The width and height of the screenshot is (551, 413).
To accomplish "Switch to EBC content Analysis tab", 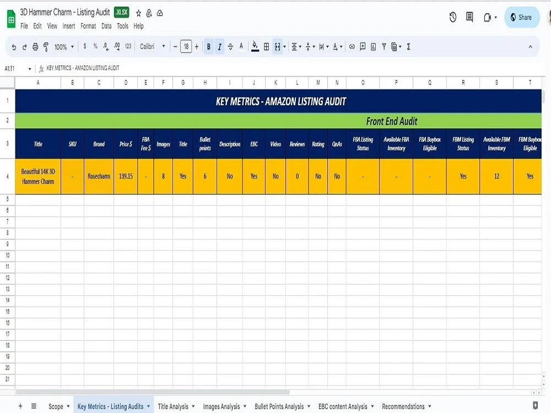I will 343,407.
